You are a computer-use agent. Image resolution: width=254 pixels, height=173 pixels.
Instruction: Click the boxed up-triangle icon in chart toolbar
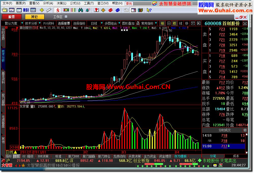coord(193,23)
